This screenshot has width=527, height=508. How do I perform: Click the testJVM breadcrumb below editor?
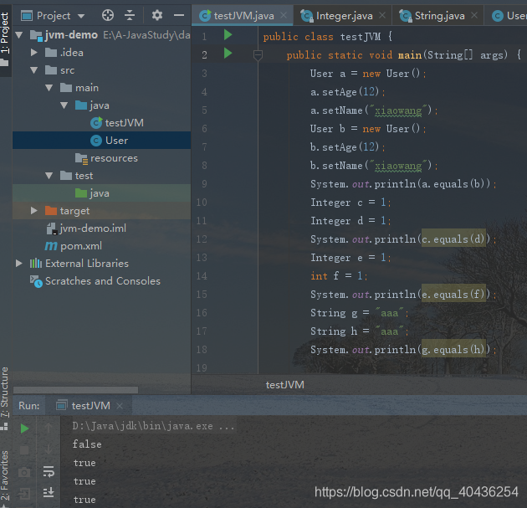point(284,385)
